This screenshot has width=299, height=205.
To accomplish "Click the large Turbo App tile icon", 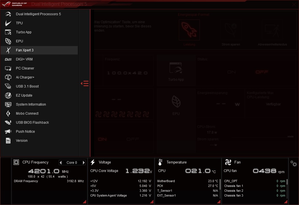I will (176, 68).
